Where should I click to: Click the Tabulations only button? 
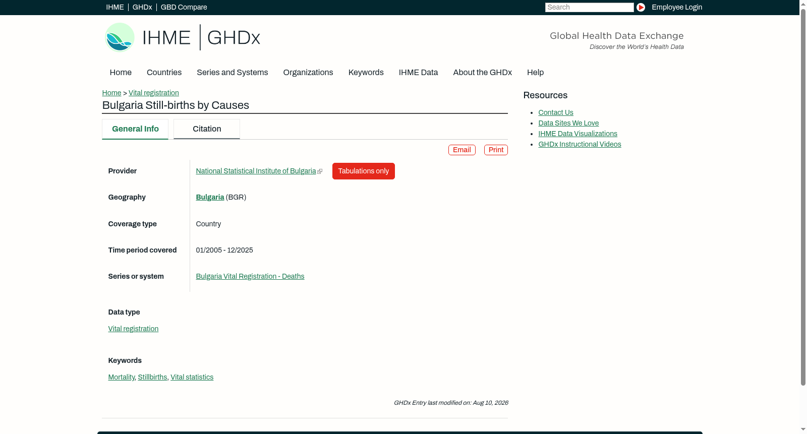(x=363, y=171)
